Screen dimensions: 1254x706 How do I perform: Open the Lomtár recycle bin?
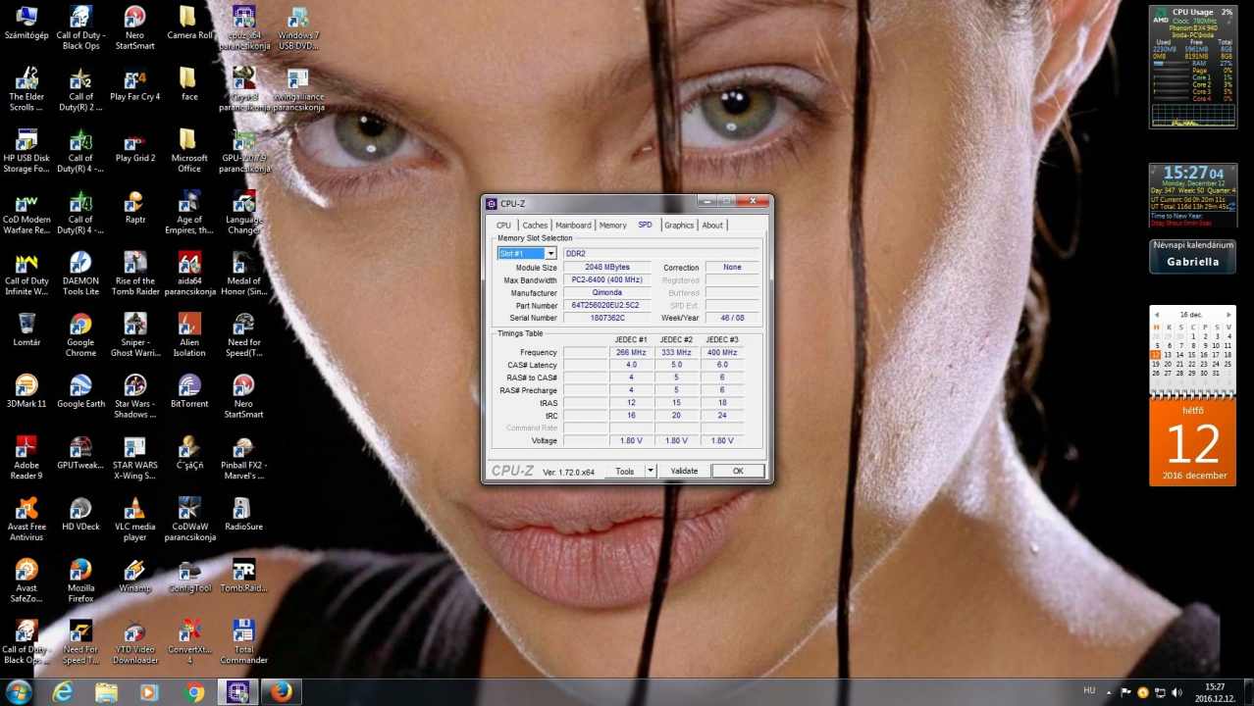[26, 330]
